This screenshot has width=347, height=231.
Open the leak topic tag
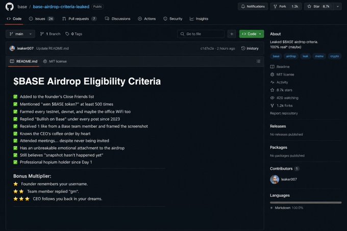coord(305,56)
